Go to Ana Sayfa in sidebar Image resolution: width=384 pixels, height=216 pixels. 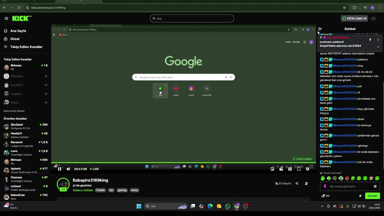coord(18,31)
